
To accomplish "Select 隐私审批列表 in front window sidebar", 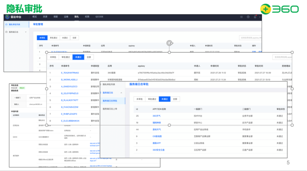I will pos(109,84).
